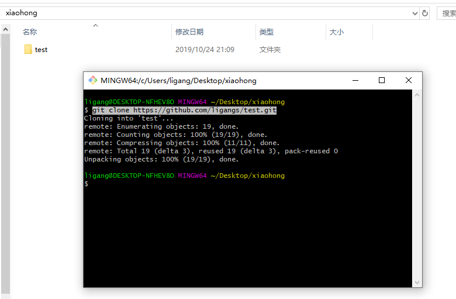Expand the address bar history dropdown
The height and width of the screenshot is (299, 456).
coord(415,13)
